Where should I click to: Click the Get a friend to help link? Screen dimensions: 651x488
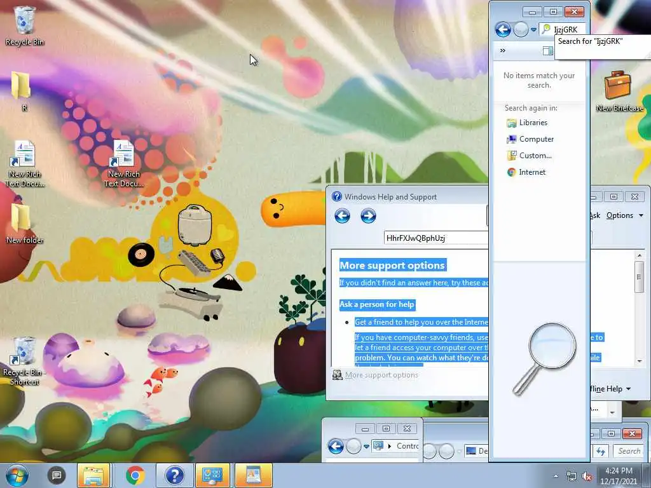click(x=421, y=322)
